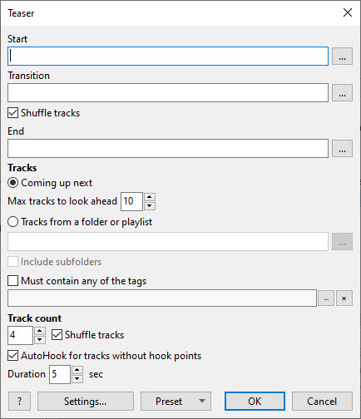Focus the End file input field

(168, 149)
